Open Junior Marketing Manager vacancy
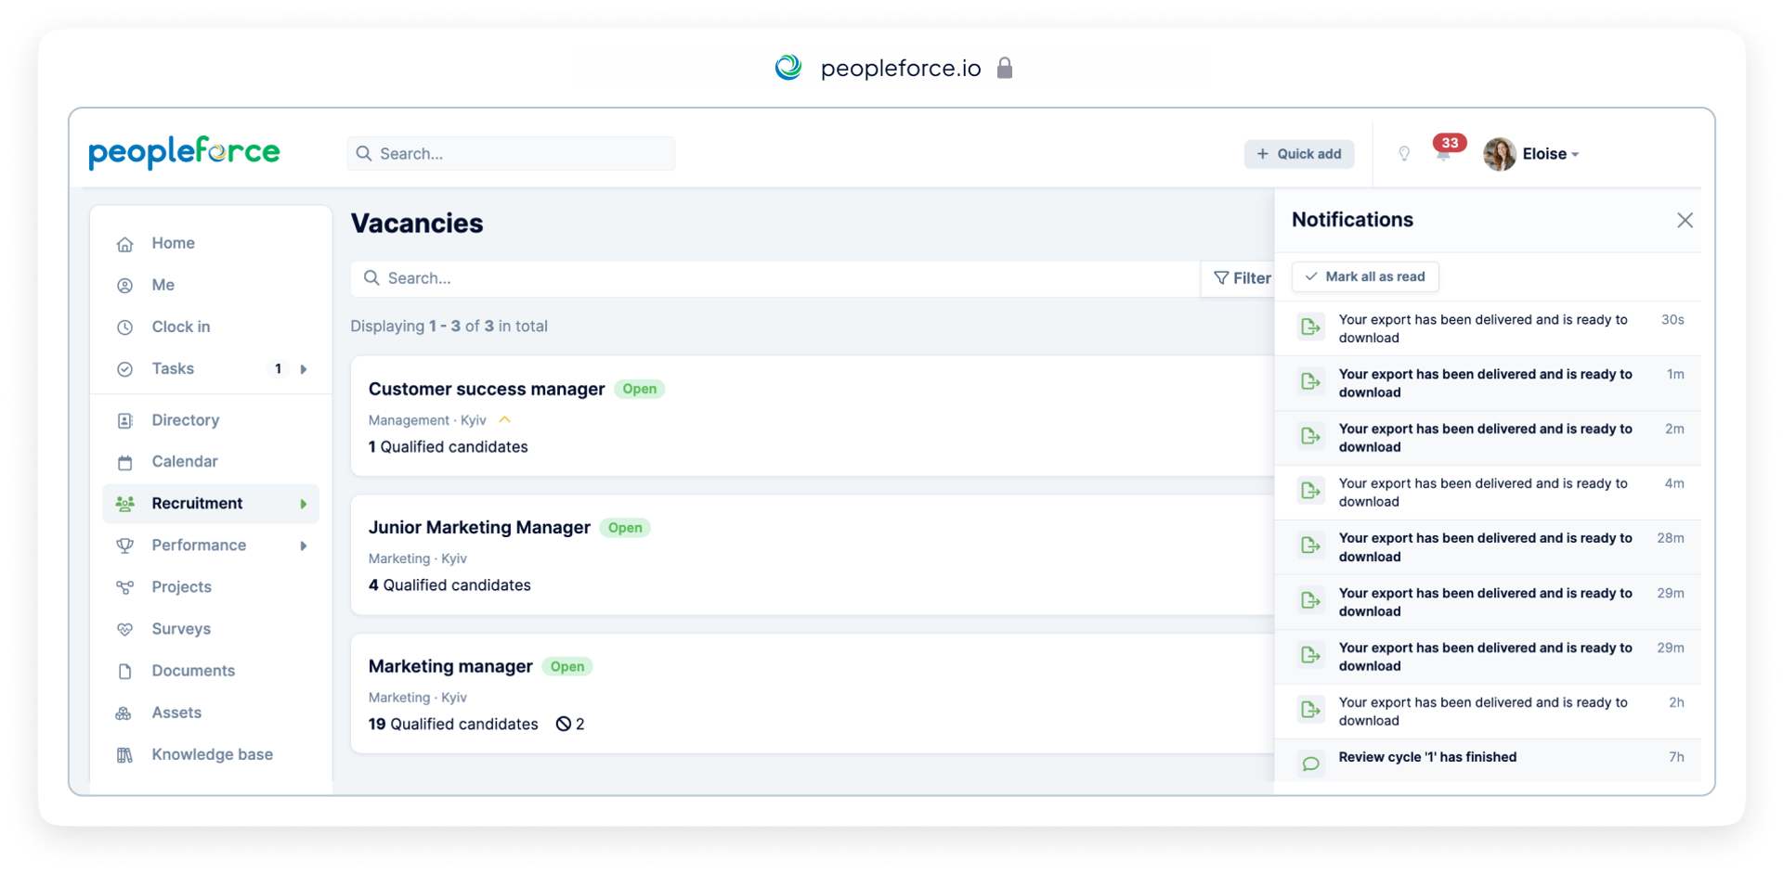1783x873 pixels. tap(479, 527)
